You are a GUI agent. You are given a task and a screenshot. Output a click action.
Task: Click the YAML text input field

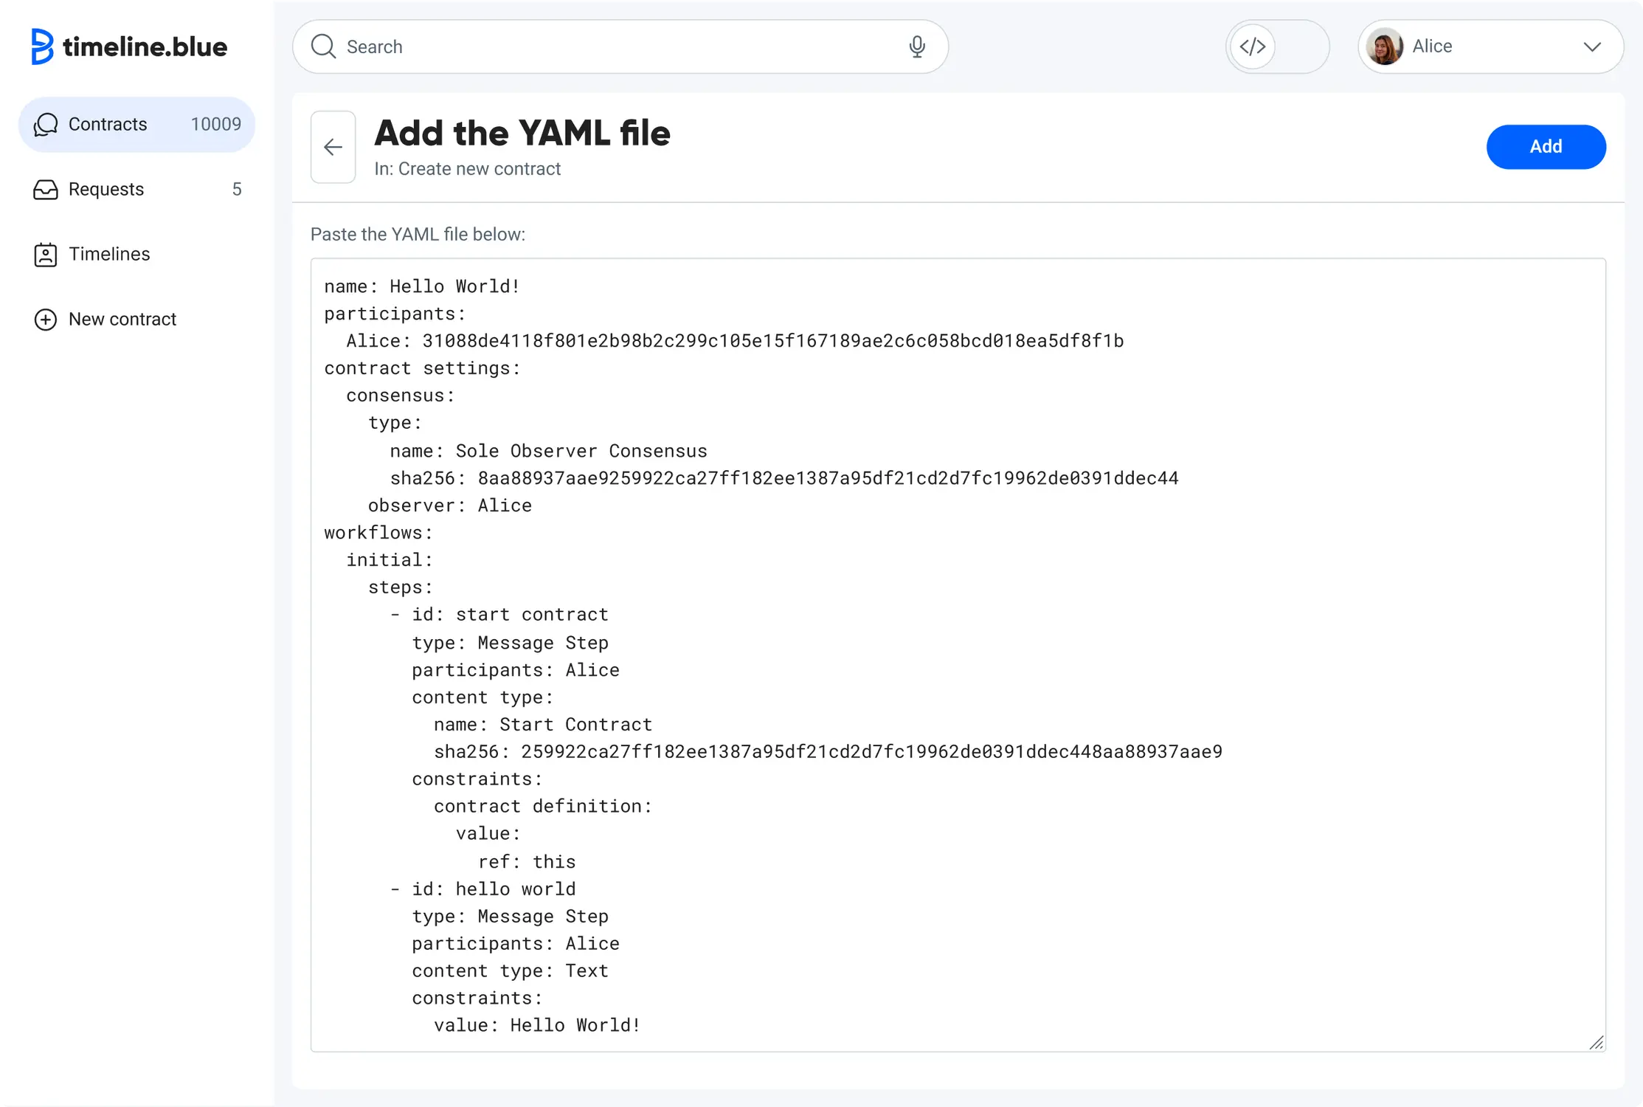tap(958, 655)
